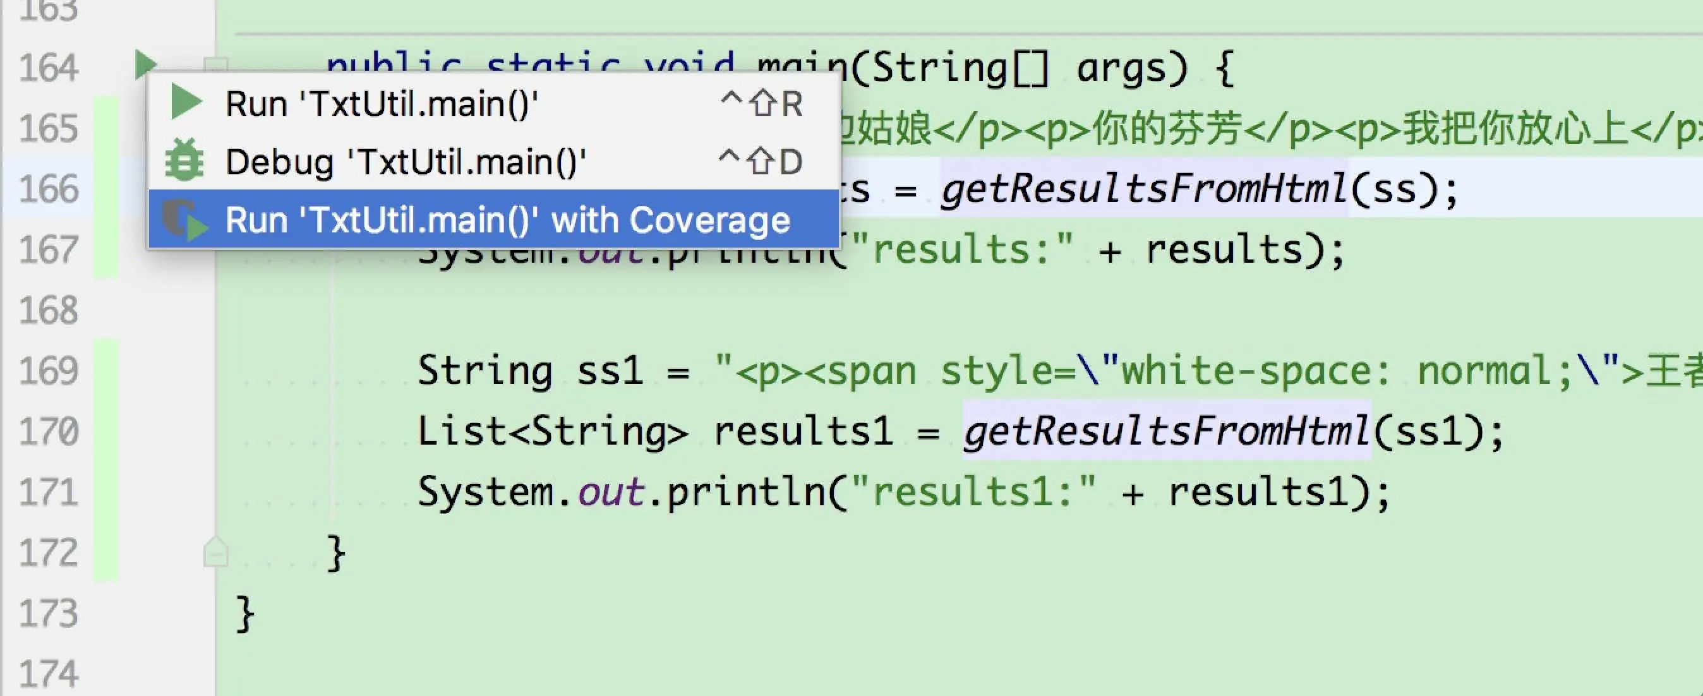Click the "results:" string literal
The width and height of the screenshot is (1703, 696).
point(962,249)
